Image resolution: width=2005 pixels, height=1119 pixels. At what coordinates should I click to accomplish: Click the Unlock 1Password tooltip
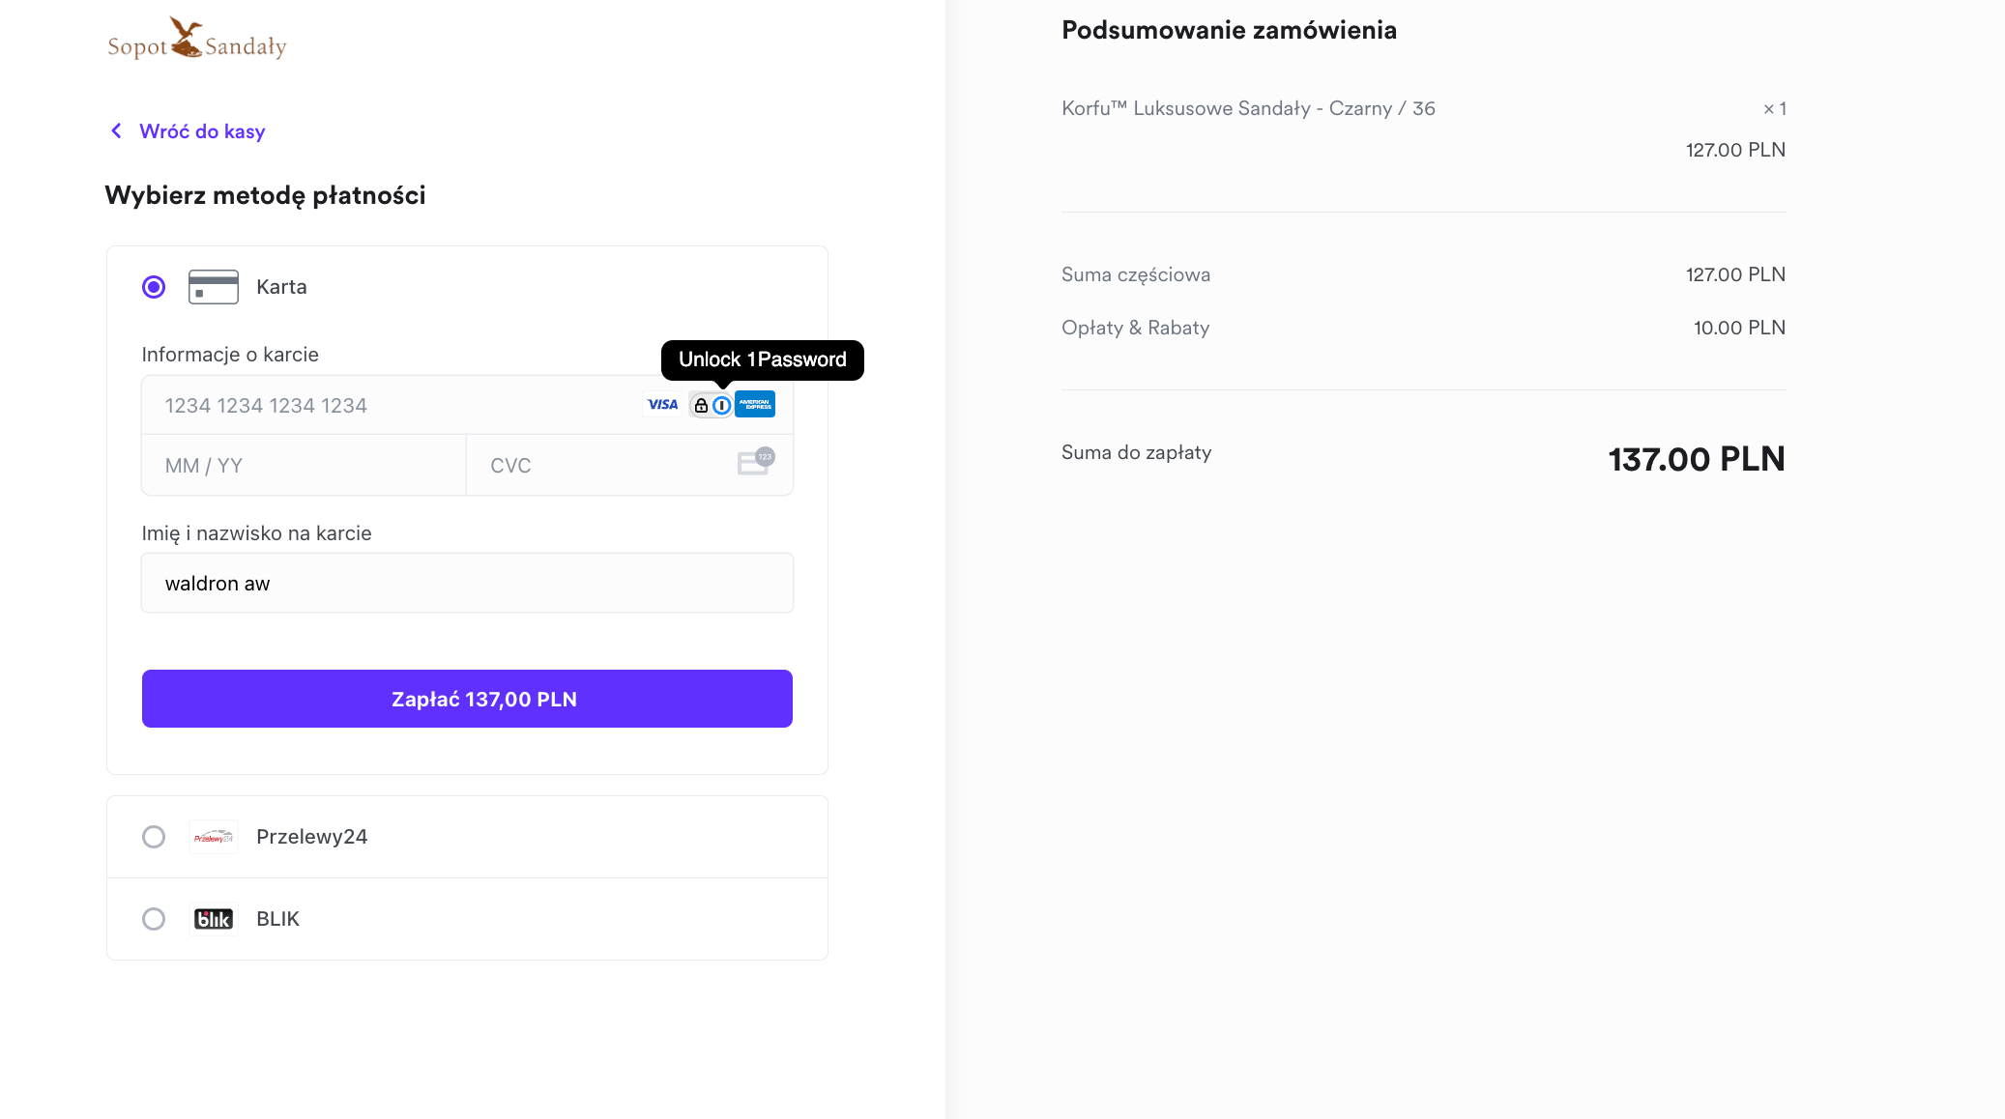[x=762, y=359]
